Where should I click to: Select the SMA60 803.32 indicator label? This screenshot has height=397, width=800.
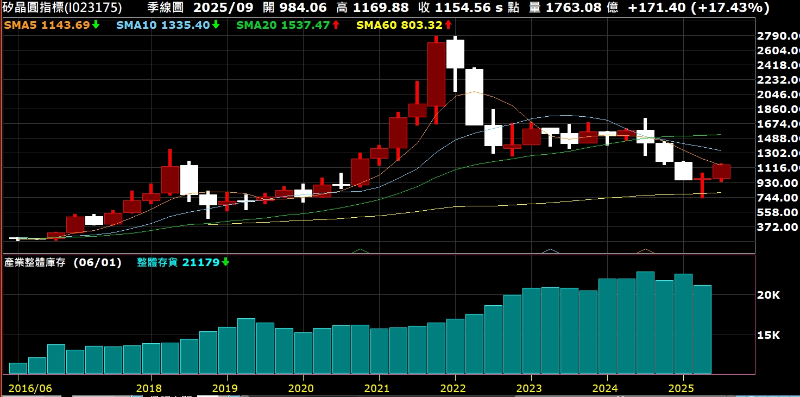[399, 25]
